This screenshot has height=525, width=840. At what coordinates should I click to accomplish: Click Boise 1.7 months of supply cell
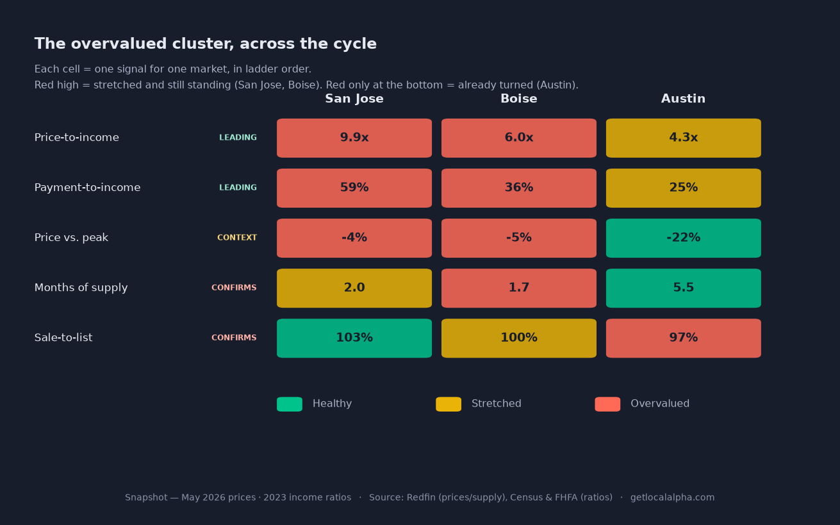(x=519, y=288)
